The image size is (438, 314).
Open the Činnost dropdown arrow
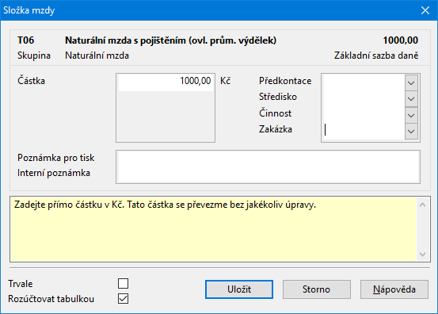411,115
